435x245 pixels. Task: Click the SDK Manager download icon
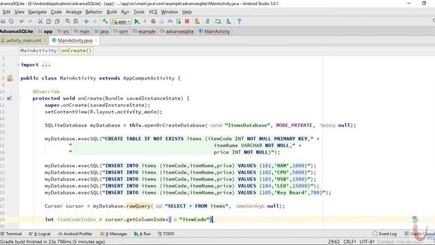pos(228,21)
